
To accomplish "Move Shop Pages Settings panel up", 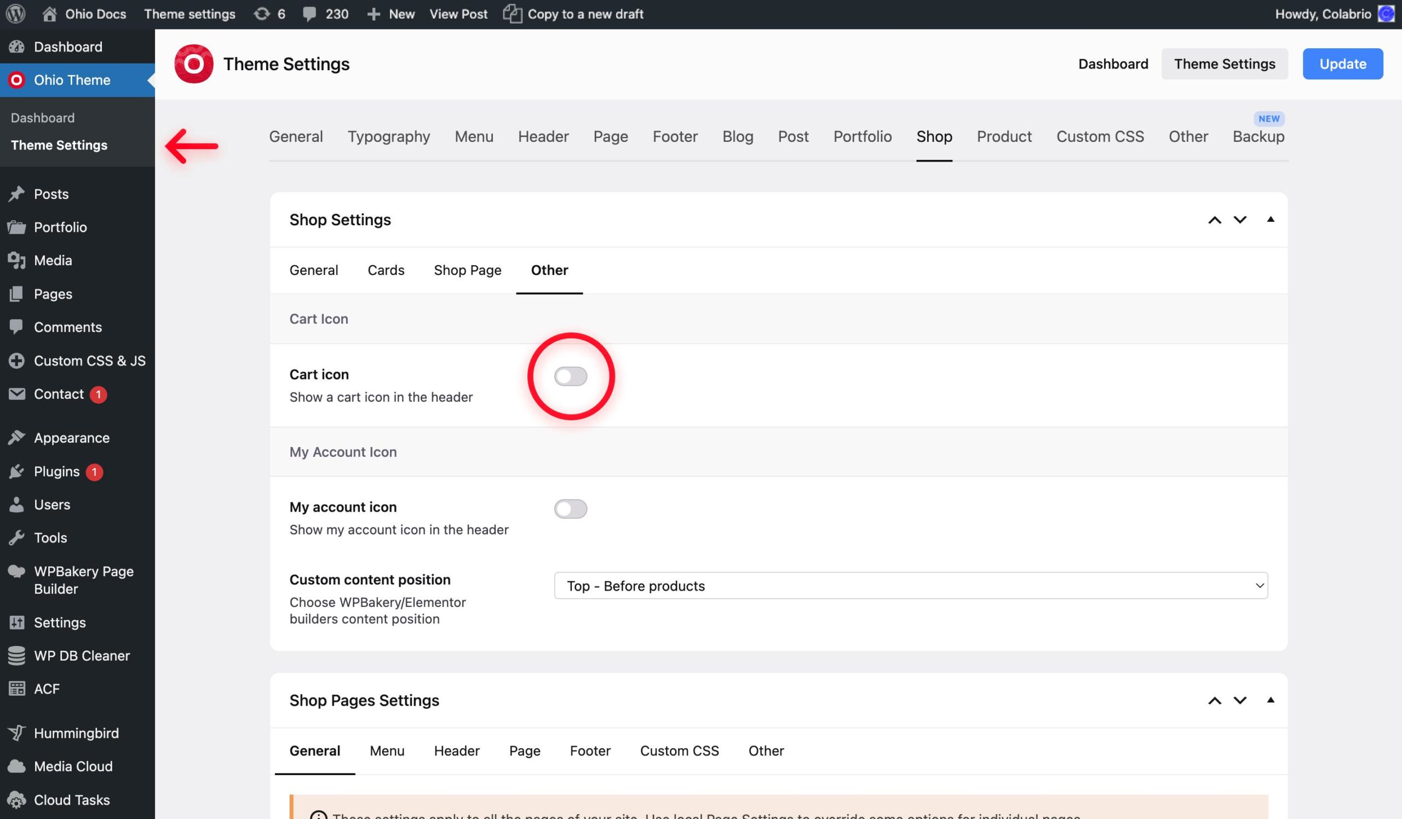I will [x=1215, y=701].
